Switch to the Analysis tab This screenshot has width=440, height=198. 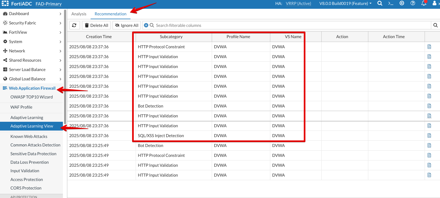pyautogui.click(x=79, y=14)
